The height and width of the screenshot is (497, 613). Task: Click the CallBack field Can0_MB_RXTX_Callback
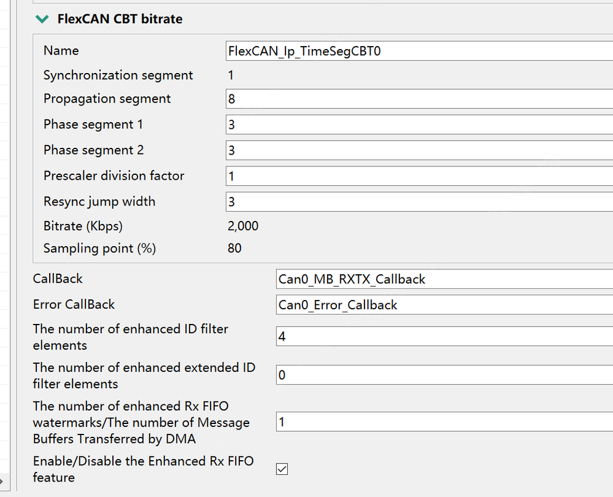pyautogui.click(x=399, y=279)
